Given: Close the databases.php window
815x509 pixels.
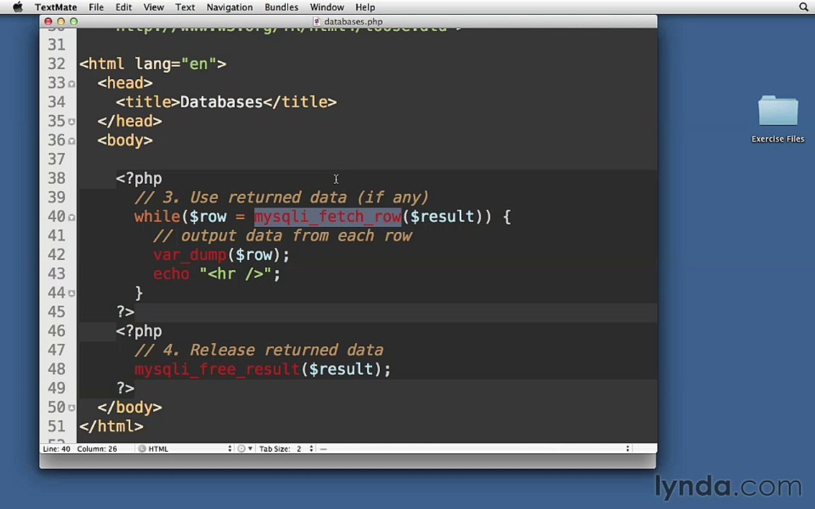Looking at the screenshot, I should [48, 21].
